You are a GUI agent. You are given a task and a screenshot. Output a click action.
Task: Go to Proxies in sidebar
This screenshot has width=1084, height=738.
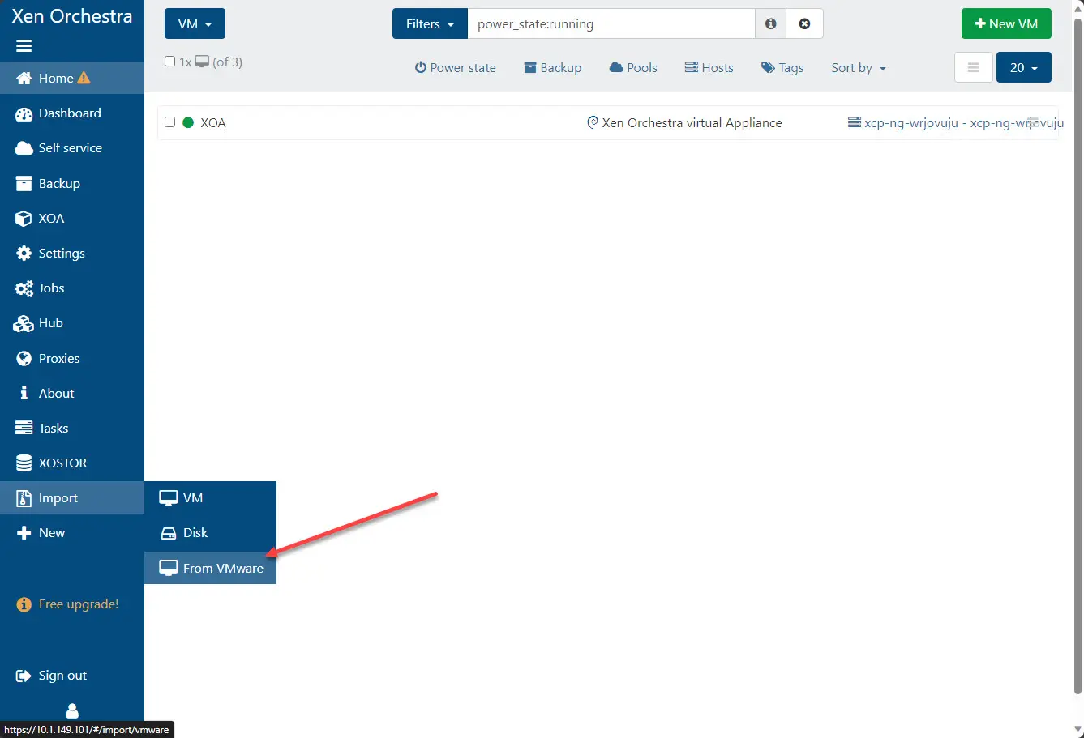click(x=72, y=358)
